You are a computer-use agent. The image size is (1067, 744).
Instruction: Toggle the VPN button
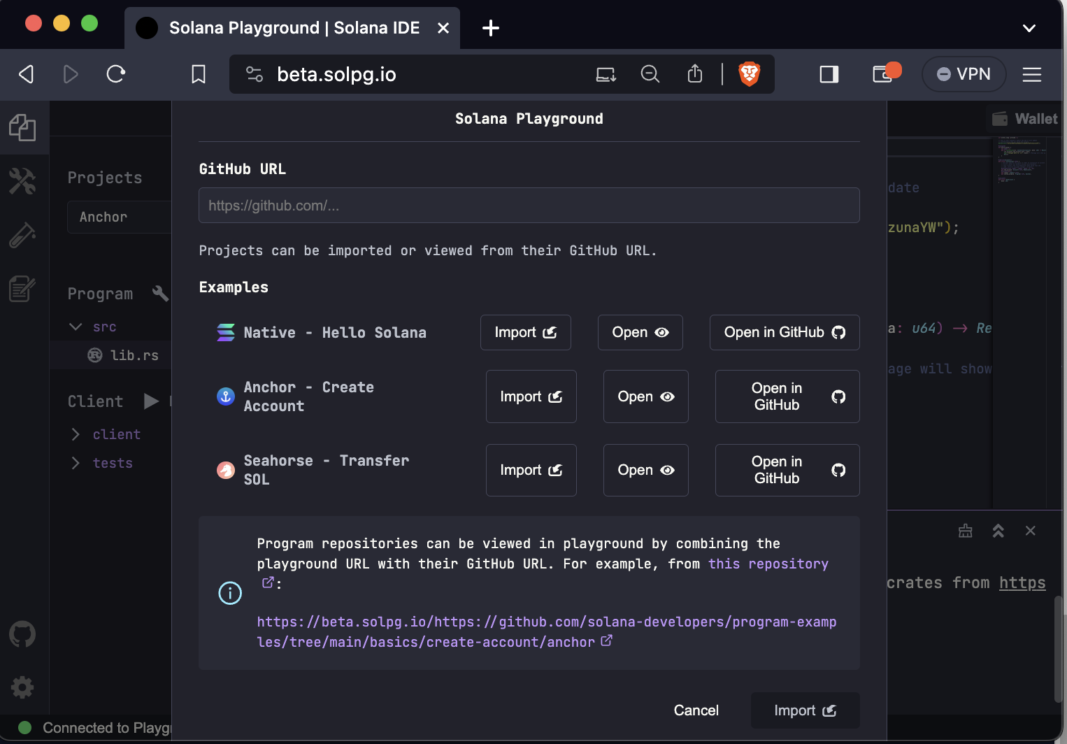coord(964,74)
